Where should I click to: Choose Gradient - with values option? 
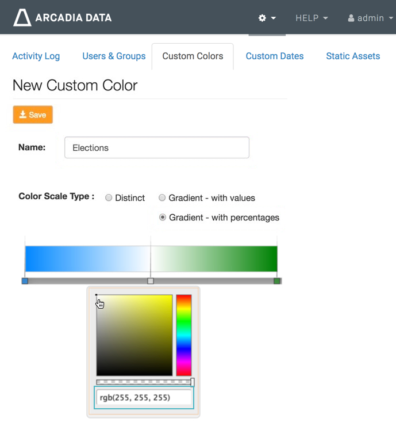click(x=163, y=198)
